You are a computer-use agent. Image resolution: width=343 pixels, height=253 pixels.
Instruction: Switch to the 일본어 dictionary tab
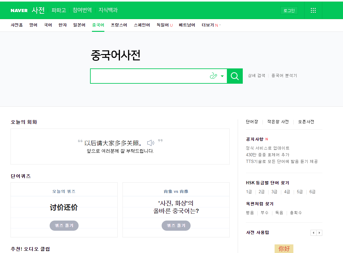(79, 25)
